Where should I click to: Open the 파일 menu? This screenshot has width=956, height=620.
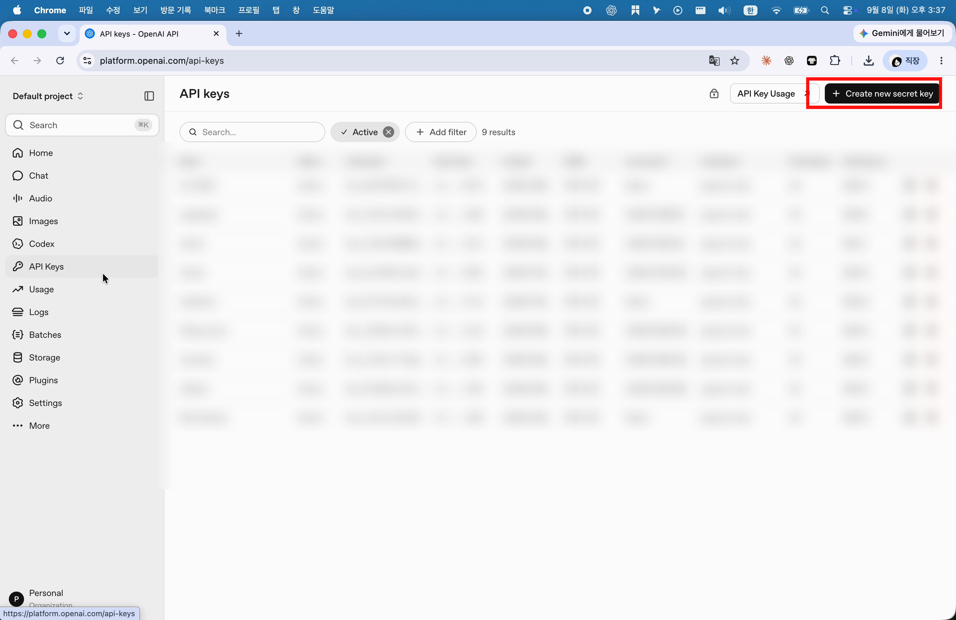click(x=86, y=10)
